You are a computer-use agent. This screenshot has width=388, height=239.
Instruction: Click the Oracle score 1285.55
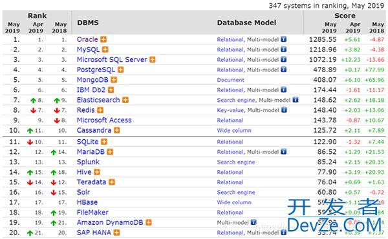pos(323,39)
